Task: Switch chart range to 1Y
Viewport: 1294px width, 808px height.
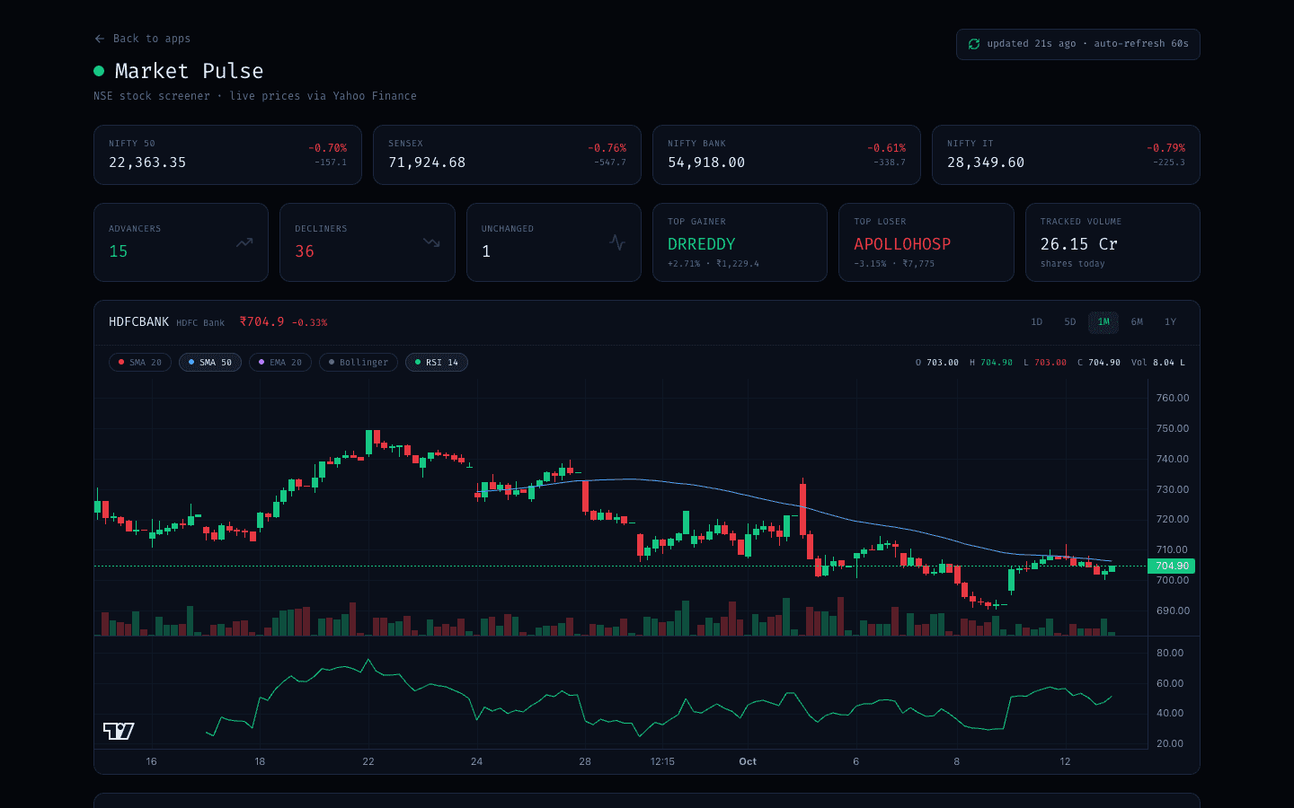Action: click(x=1170, y=322)
